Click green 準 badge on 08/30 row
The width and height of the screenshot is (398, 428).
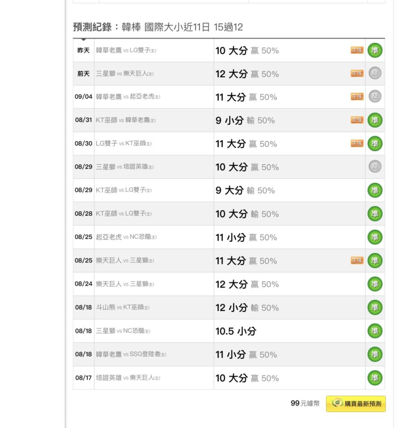coord(375,143)
